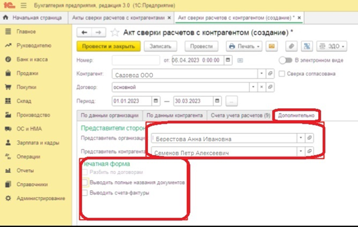
Task: Click the envelope send-by-email icon
Action: click(x=272, y=46)
